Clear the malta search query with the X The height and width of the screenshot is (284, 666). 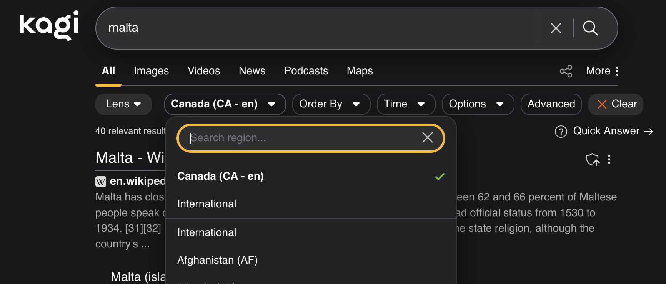[556, 28]
